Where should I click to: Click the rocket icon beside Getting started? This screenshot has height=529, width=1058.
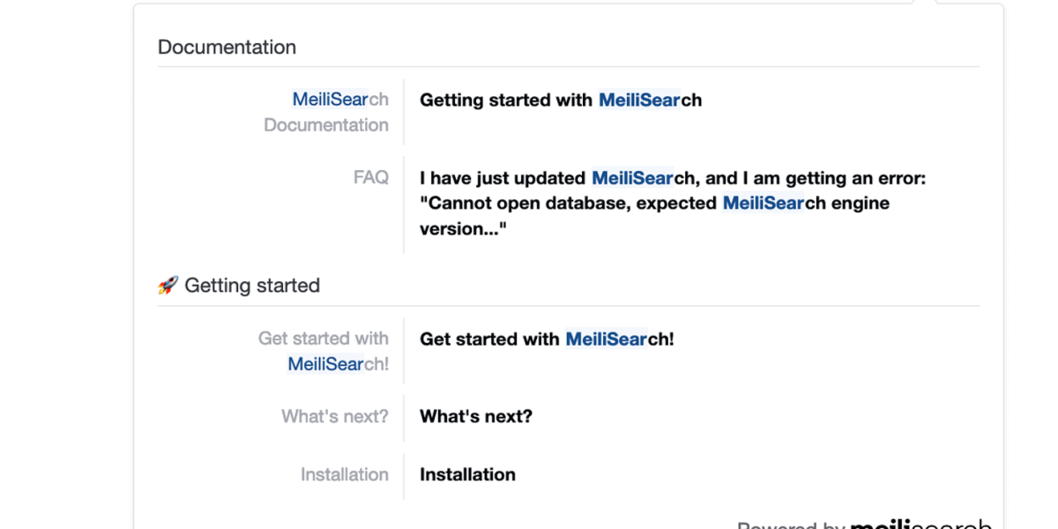click(x=167, y=284)
